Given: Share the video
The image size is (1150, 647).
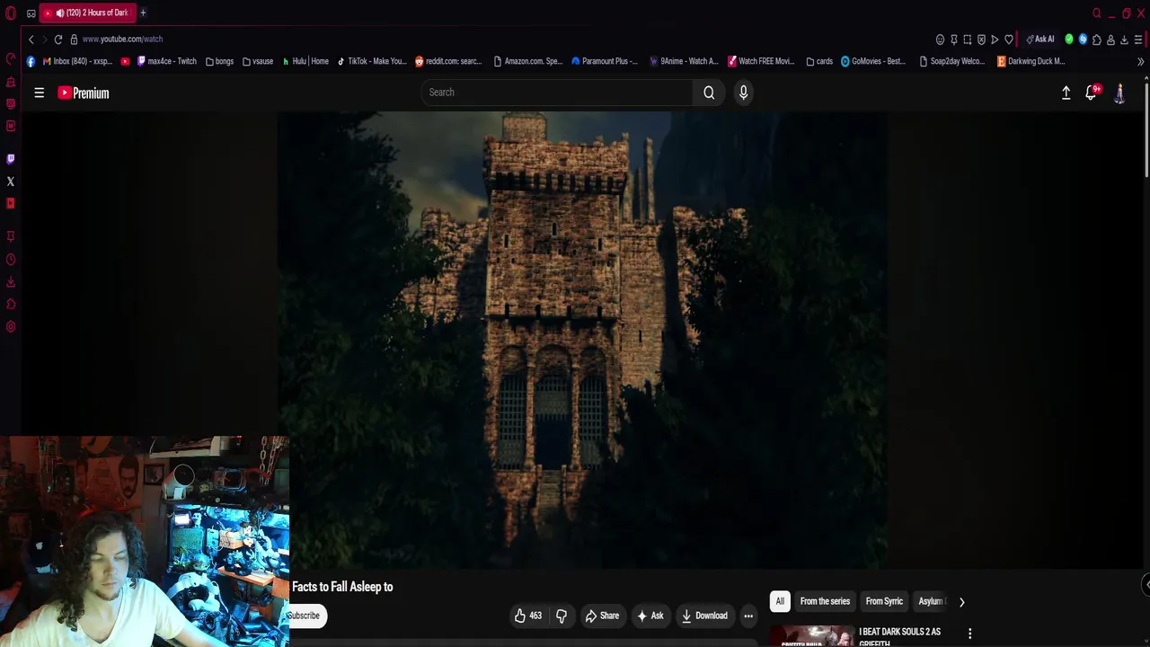Looking at the screenshot, I should [602, 616].
